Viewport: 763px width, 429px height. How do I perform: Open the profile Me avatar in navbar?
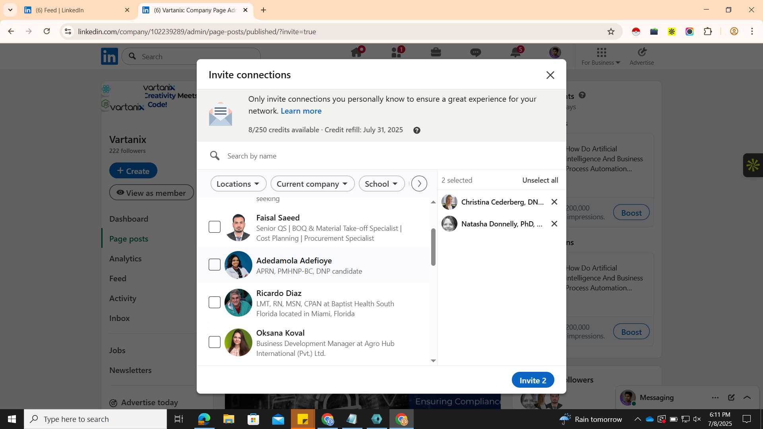point(555,52)
